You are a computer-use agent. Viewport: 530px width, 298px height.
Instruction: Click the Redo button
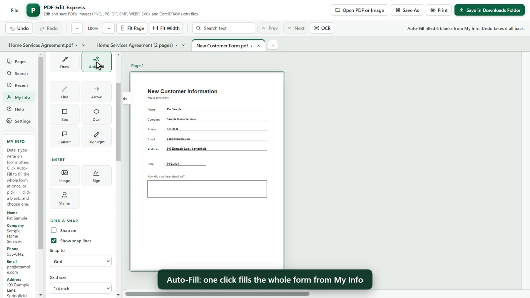[48, 28]
